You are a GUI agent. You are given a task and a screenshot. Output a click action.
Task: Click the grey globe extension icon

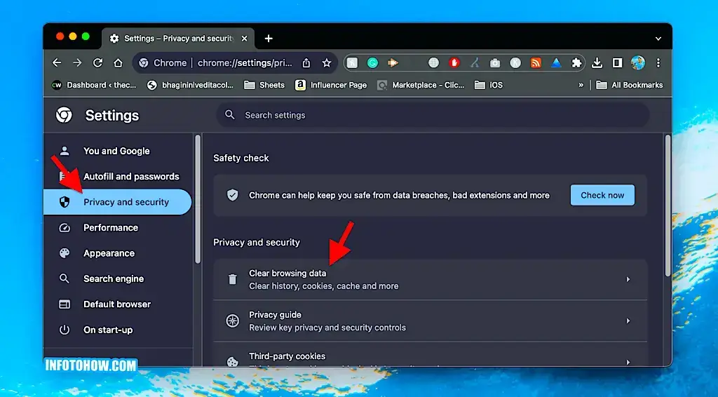(433, 62)
